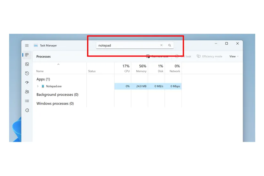Screen dimensions: 264x176
Task: Click the Efficiency mode button
Action: pos(209,56)
